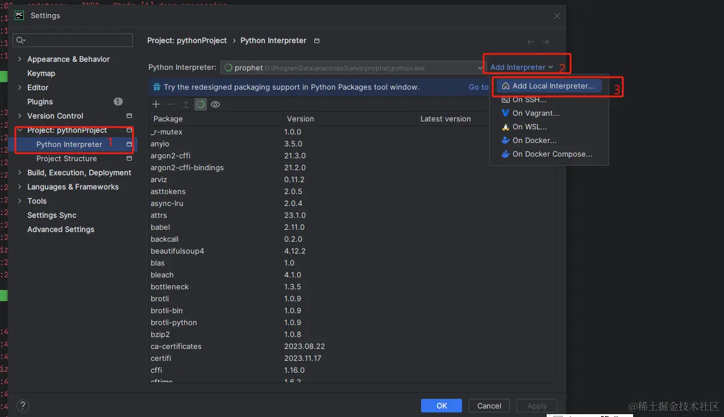724x417 pixels.
Task: Click the back arrow in the breadcrumb bar
Action: tap(530, 41)
